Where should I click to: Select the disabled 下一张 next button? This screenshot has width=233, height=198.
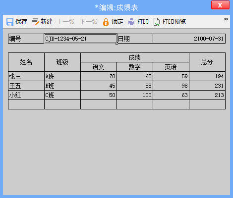(89, 22)
